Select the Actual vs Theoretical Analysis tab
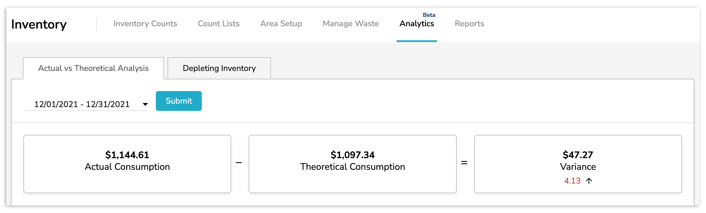 [x=93, y=68]
